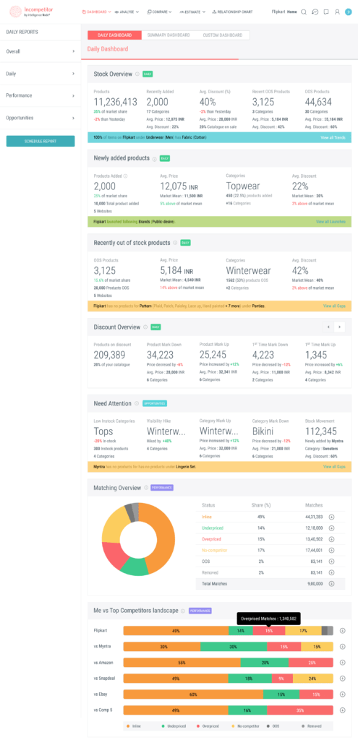
Task: Open the chat messages icon in header
Action: click(x=326, y=12)
